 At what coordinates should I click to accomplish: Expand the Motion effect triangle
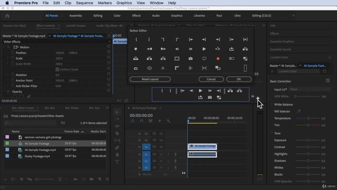tap(5, 47)
